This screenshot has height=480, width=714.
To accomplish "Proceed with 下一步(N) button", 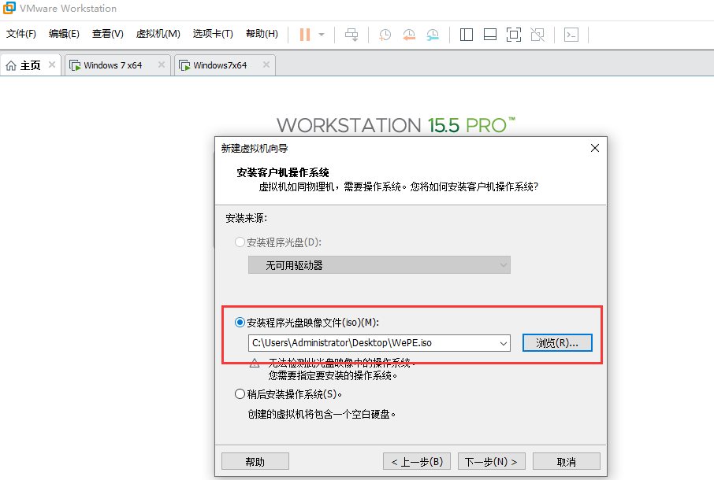I will 491,462.
